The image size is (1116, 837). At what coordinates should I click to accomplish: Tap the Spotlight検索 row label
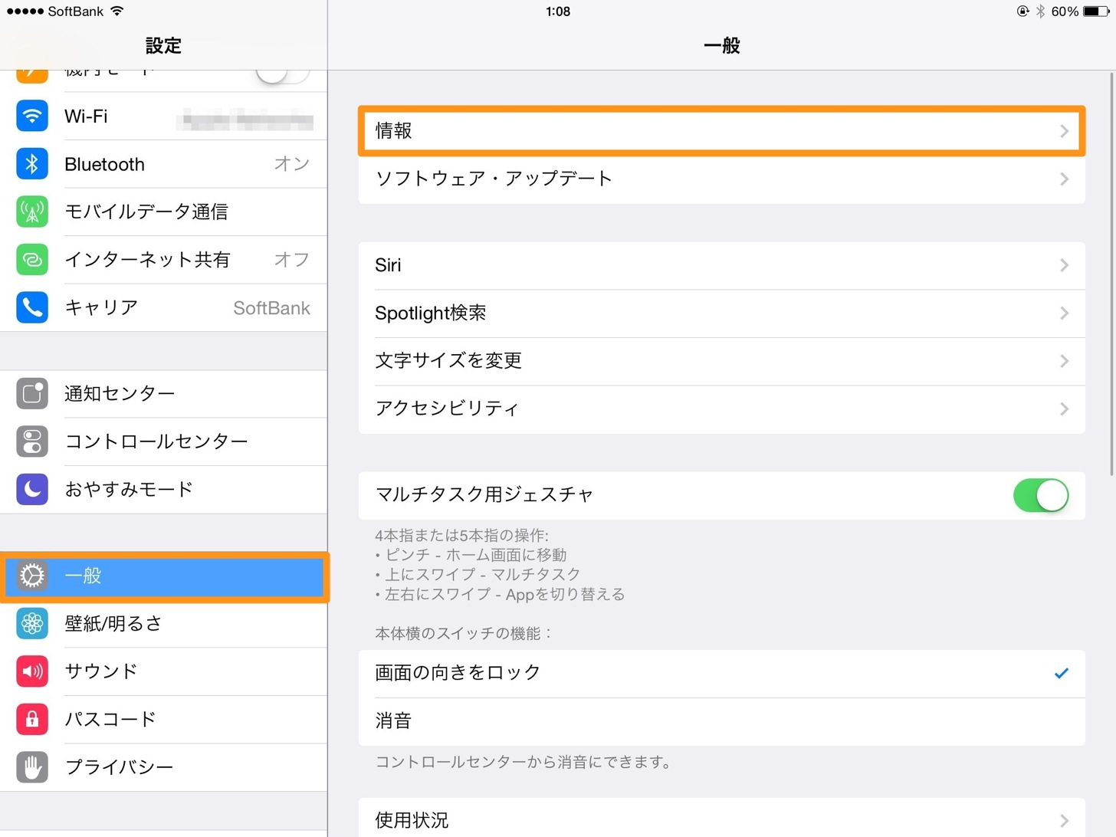(430, 313)
